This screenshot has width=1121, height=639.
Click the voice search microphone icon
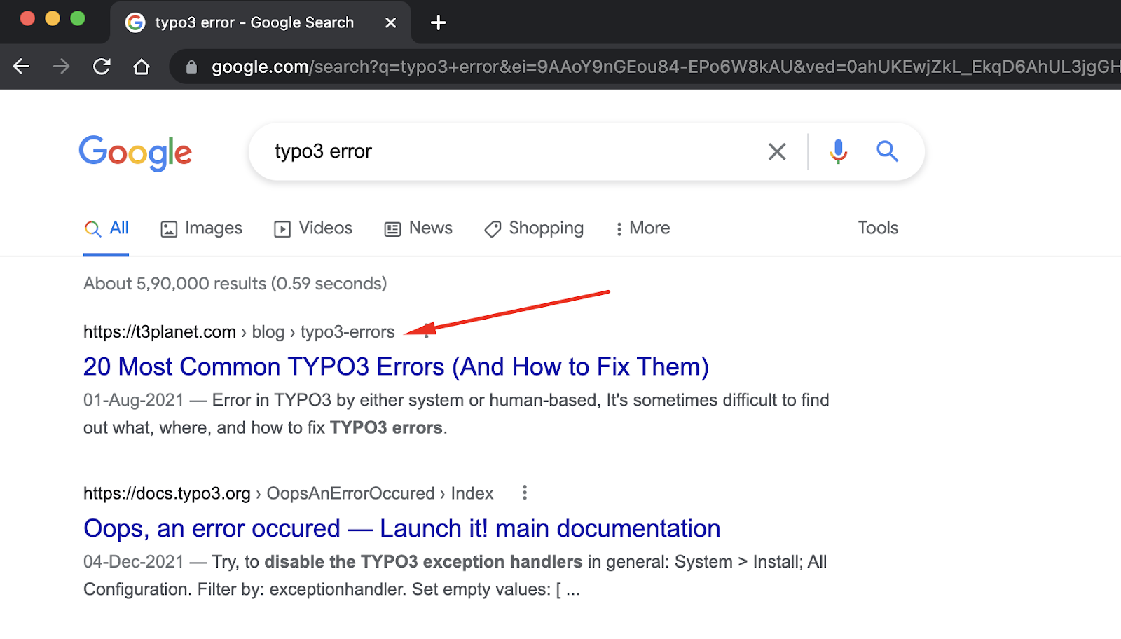pos(837,151)
